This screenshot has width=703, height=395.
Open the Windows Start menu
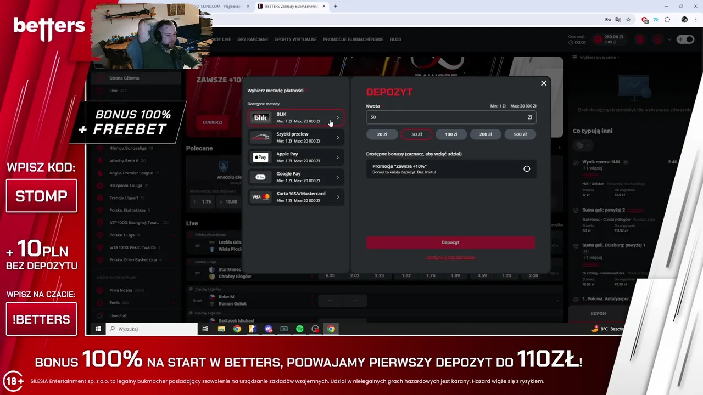(98, 329)
